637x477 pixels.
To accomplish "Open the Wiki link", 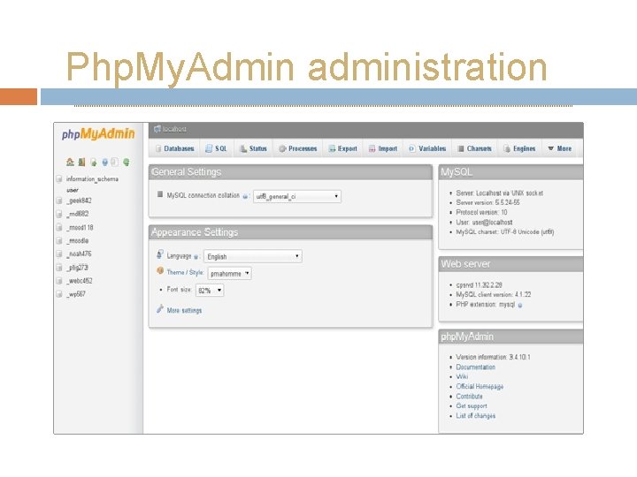I will click(x=462, y=376).
